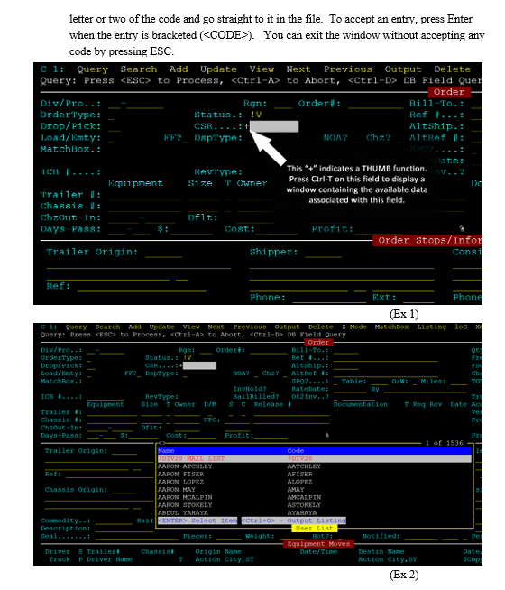Click the Rgn field in Ex 1
The height and width of the screenshot is (590, 505).
[x=283, y=104]
